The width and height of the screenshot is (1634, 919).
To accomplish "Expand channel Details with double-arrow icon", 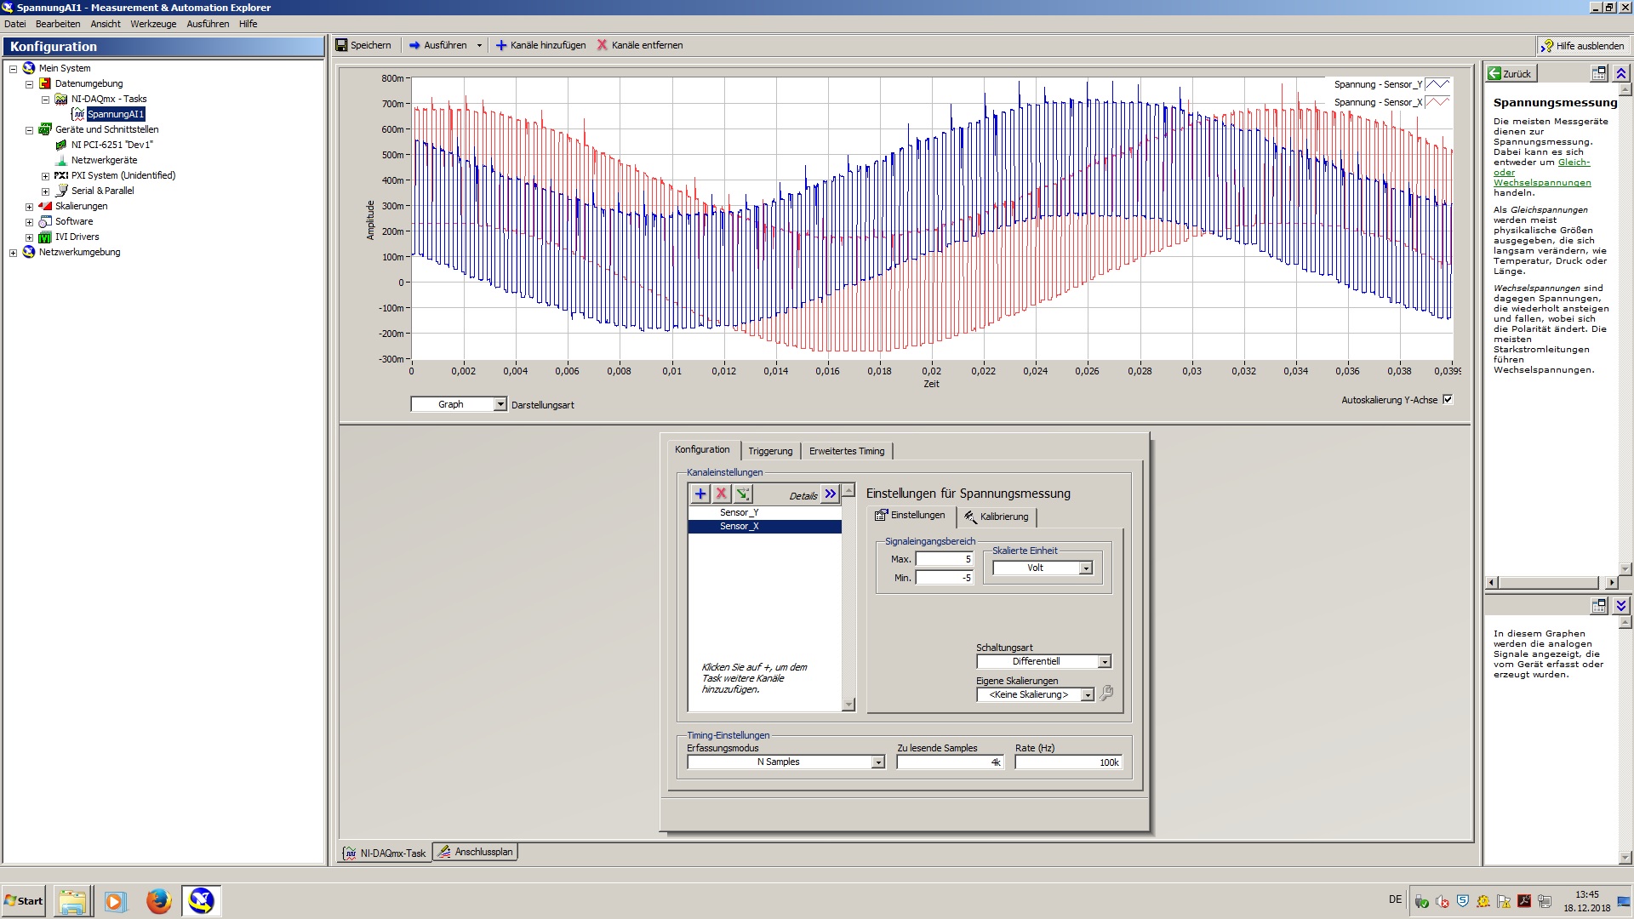I will [831, 494].
